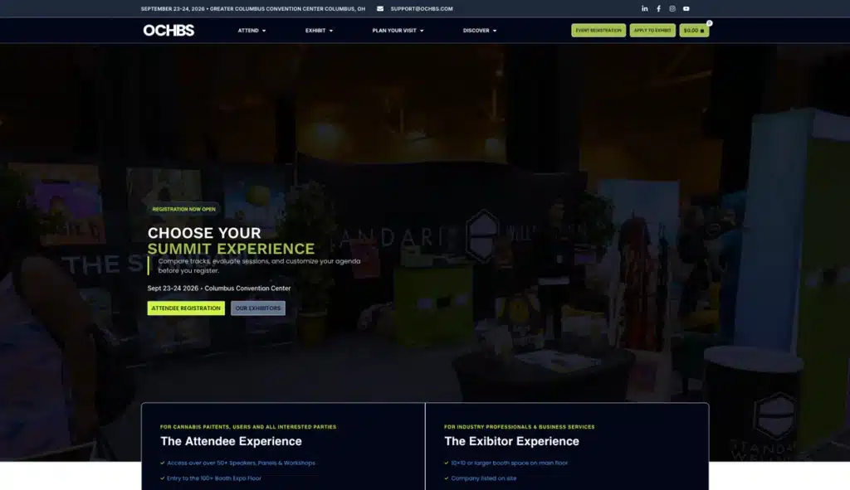The image size is (850, 490).
Task: Click the top bar event date and venue text
Action: click(253, 8)
